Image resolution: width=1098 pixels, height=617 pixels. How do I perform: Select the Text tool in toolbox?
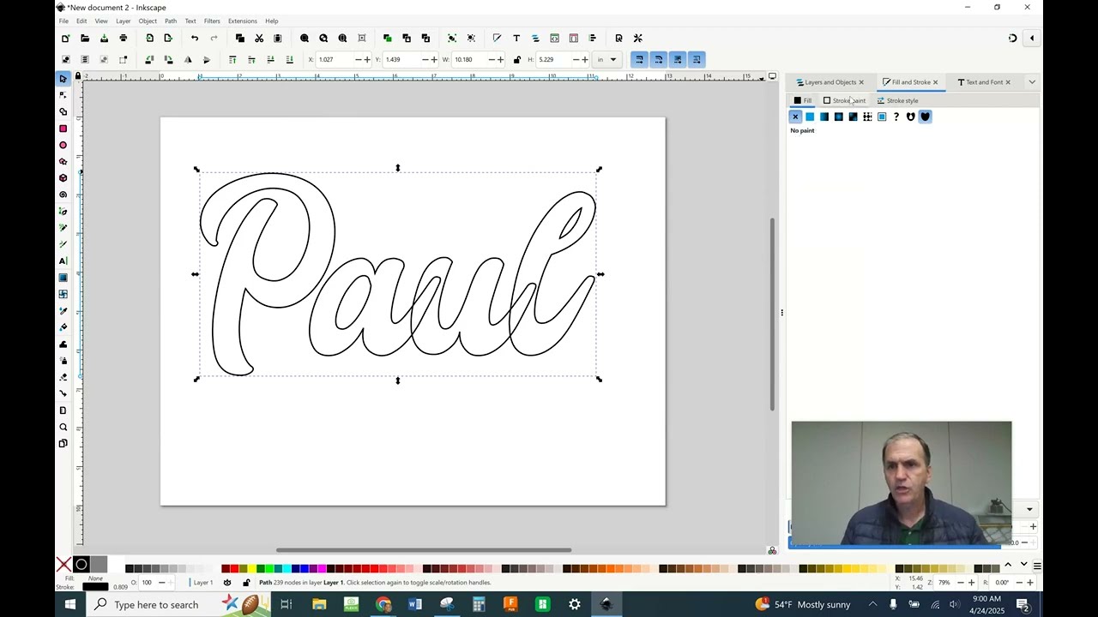pos(63,261)
